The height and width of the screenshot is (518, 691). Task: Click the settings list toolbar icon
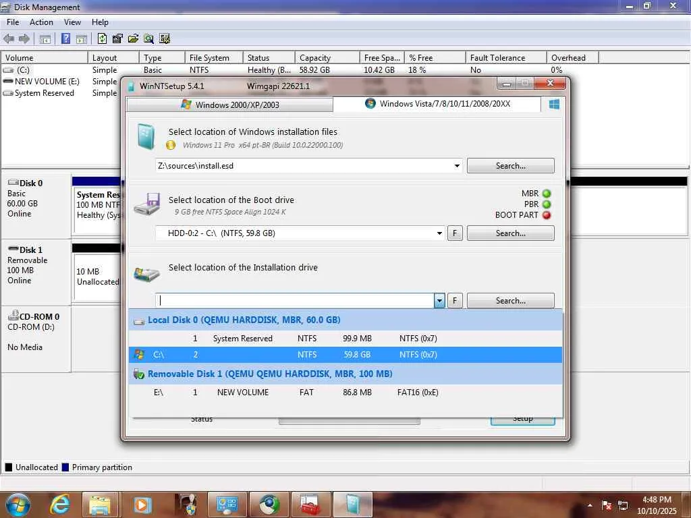[x=165, y=38]
